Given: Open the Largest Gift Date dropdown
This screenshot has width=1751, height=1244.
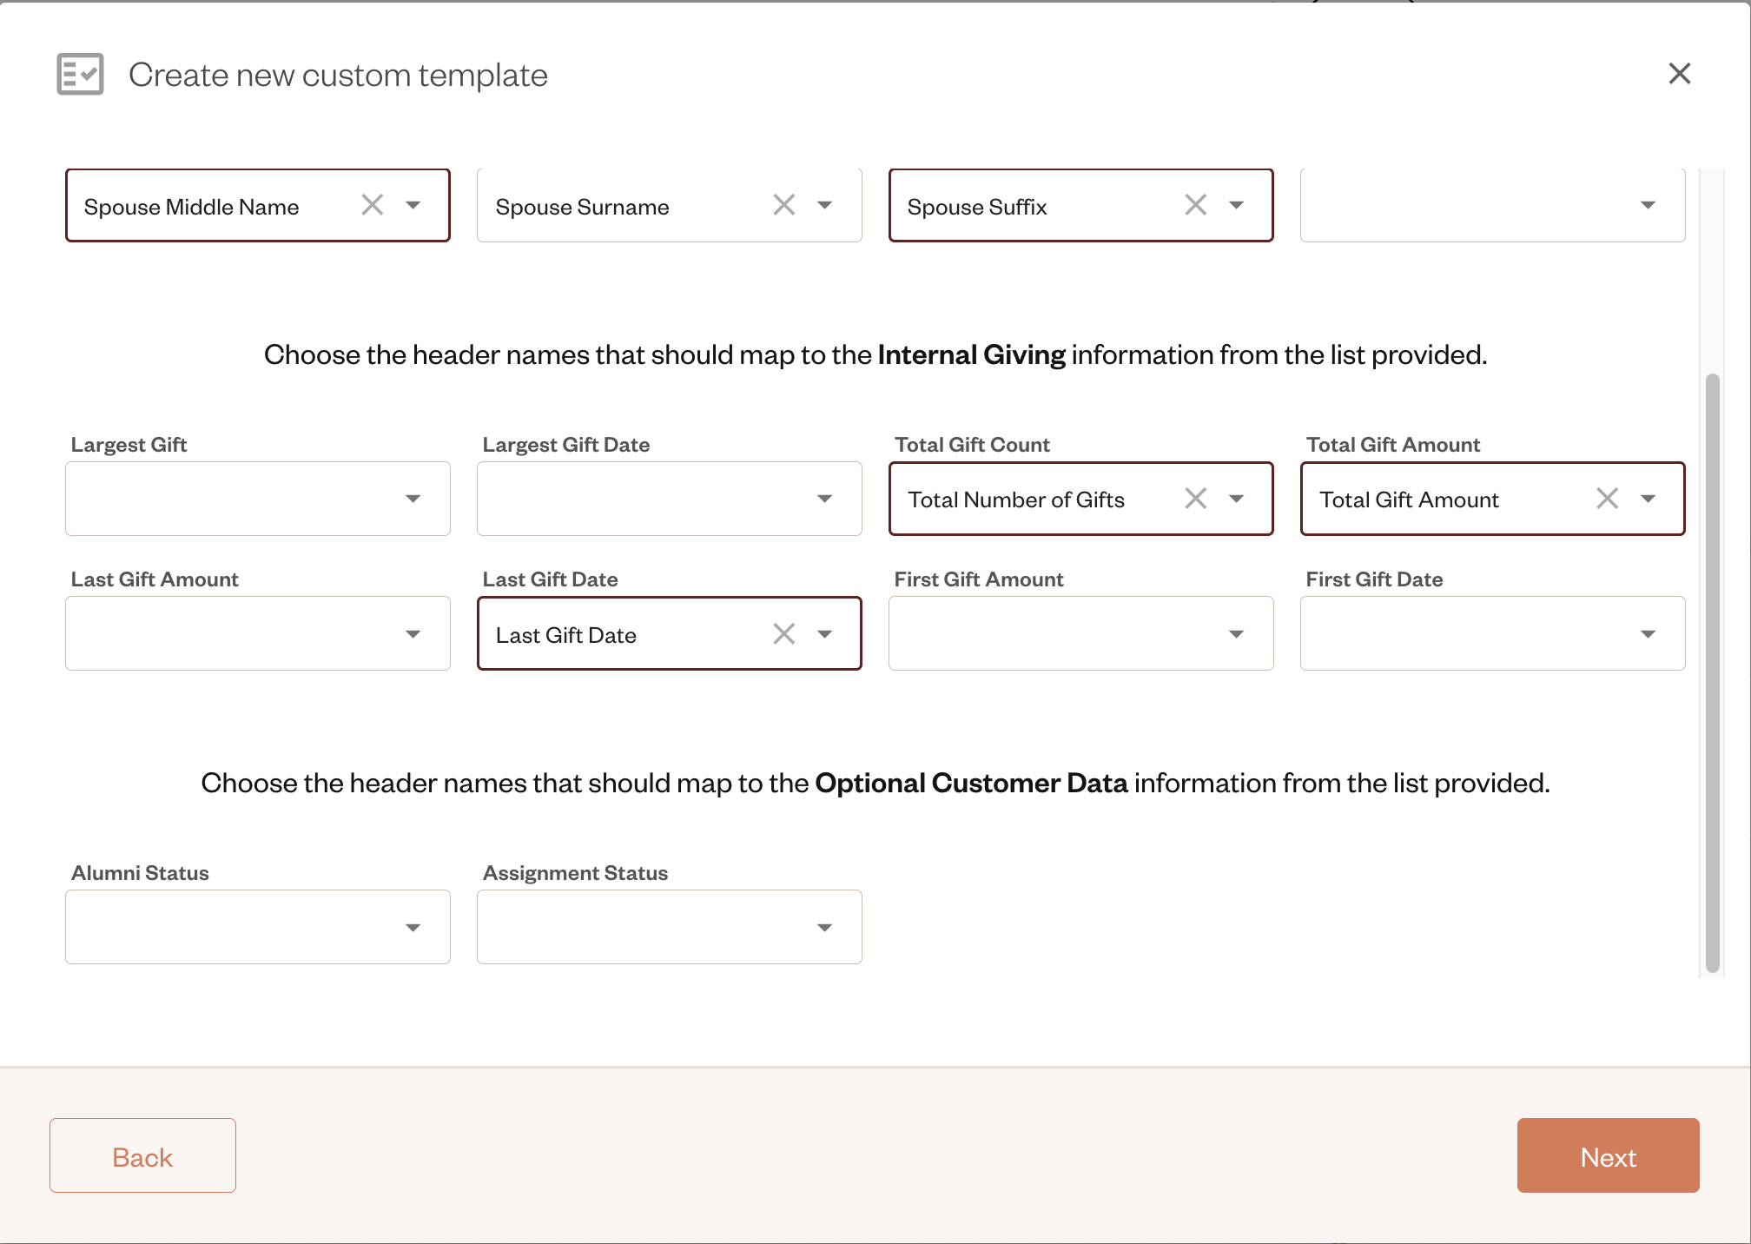Looking at the screenshot, I should point(670,499).
